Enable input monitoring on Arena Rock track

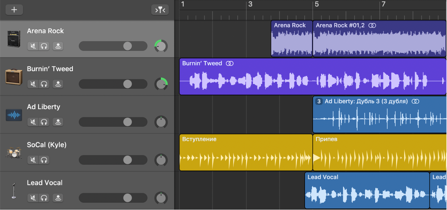(58, 46)
